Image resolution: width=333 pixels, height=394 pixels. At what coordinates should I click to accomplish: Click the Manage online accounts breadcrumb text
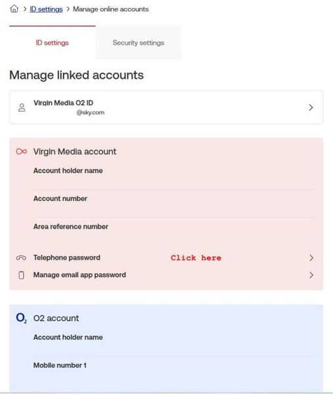(111, 9)
